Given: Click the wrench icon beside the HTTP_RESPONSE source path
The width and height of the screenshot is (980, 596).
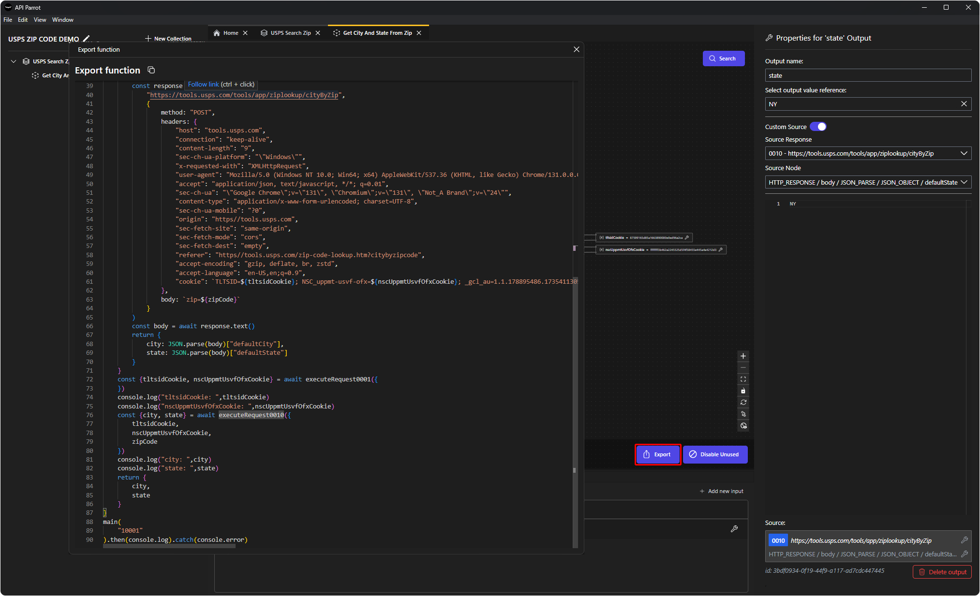Looking at the screenshot, I should (x=964, y=554).
